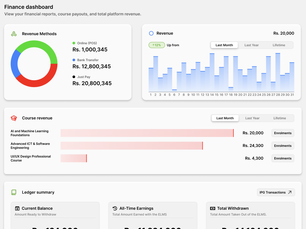Click the blue segment of donut chart
The image size is (306, 229).
point(14,64)
